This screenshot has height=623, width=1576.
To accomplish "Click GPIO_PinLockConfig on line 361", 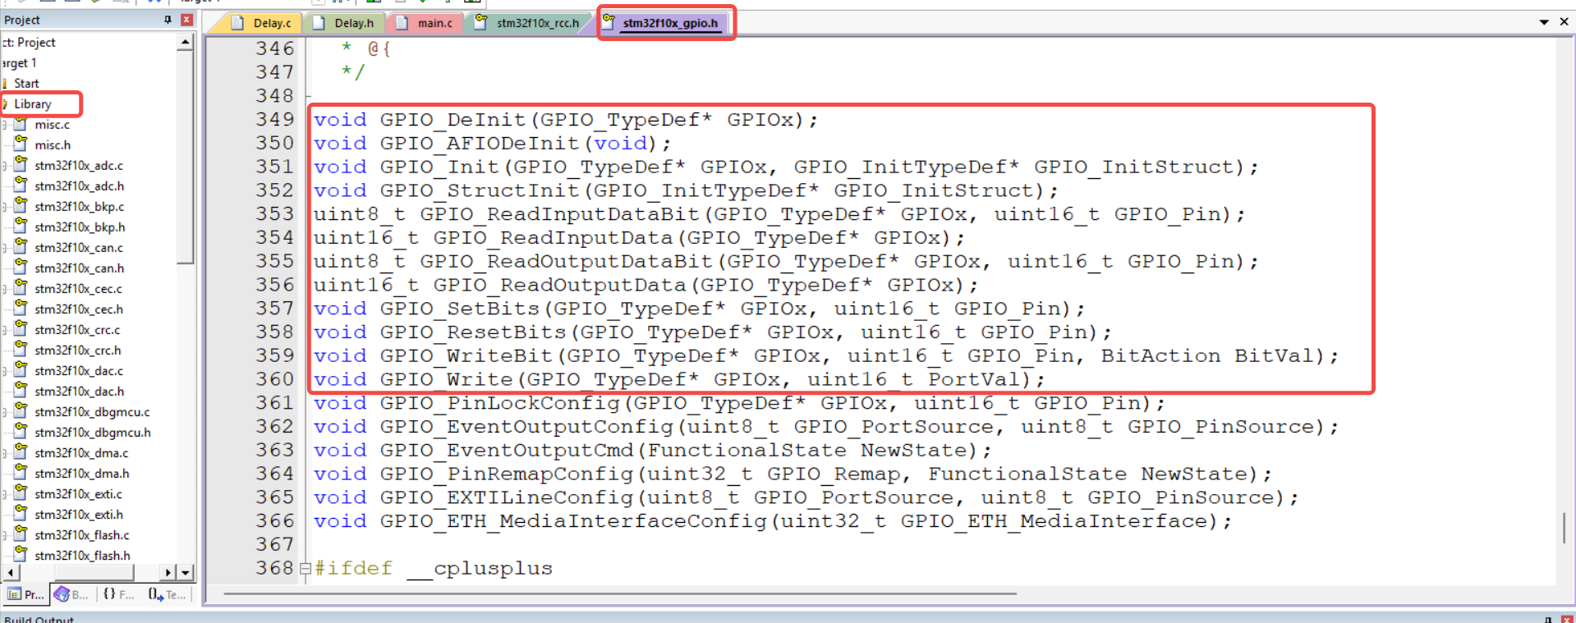I will coord(499,403).
